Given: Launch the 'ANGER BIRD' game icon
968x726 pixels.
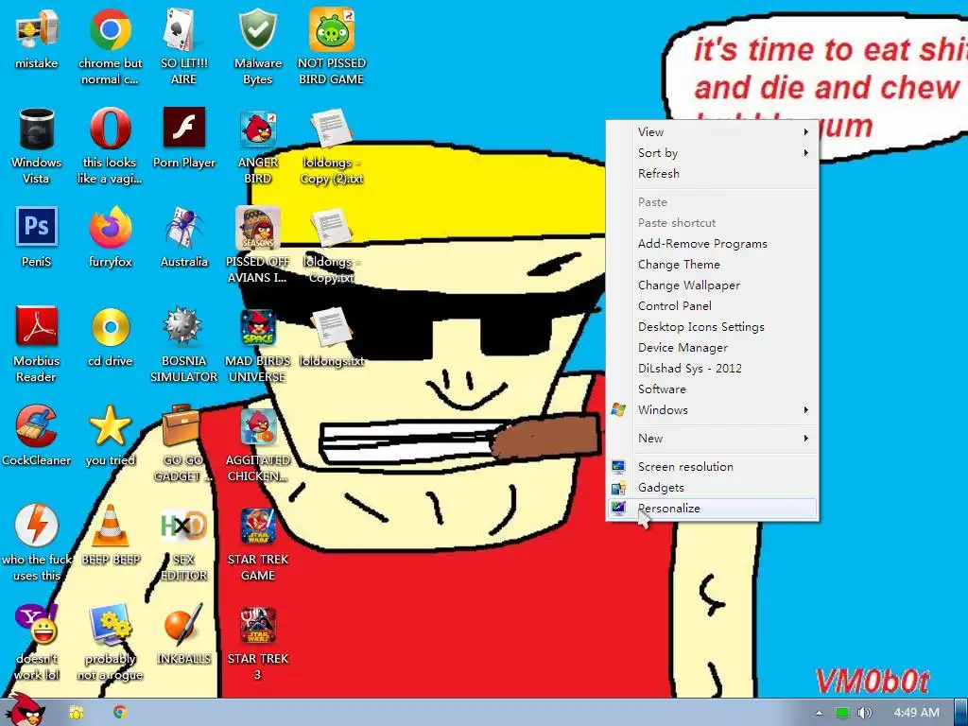Looking at the screenshot, I should pos(257,129).
